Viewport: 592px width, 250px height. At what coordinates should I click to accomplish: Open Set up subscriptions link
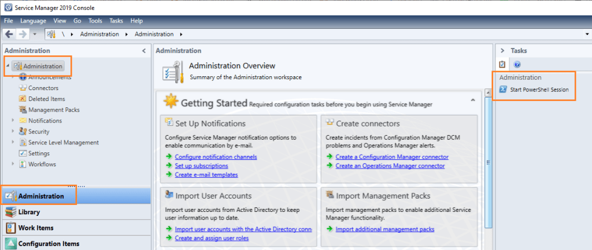(202, 166)
